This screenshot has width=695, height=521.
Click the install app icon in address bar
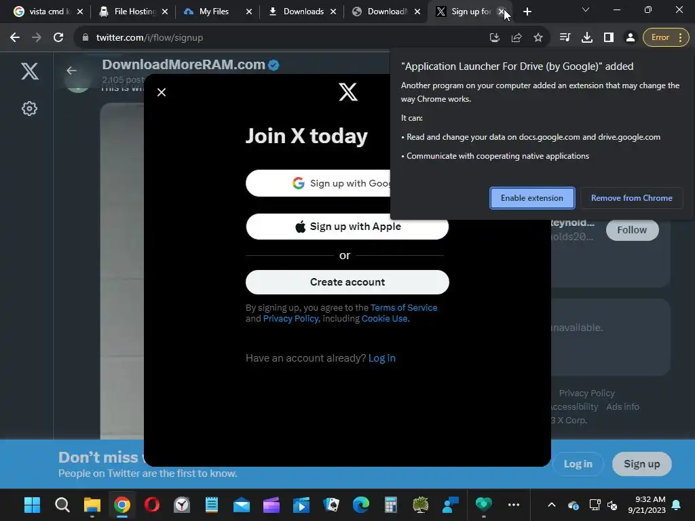495,38
